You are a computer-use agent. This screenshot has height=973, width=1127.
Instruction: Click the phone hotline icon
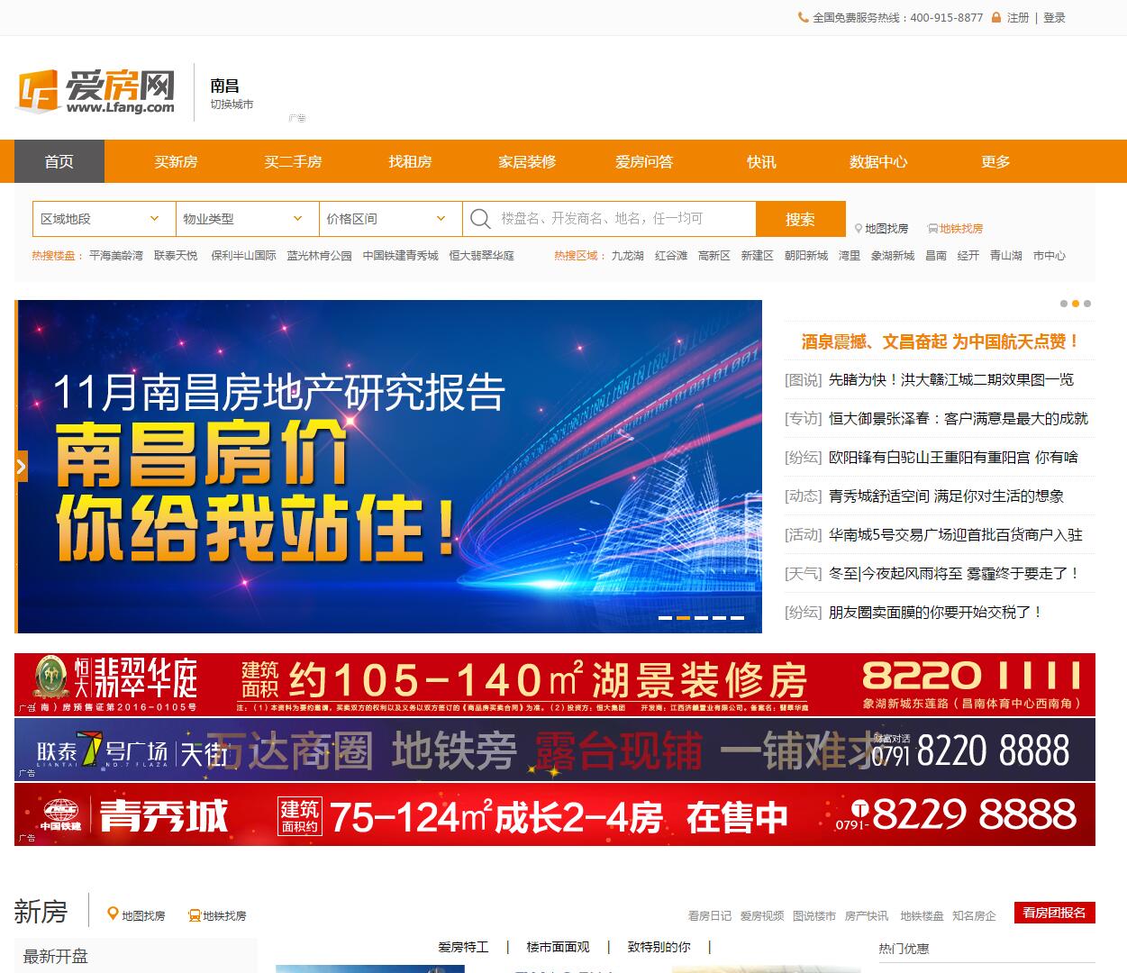click(x=804, y=17)
